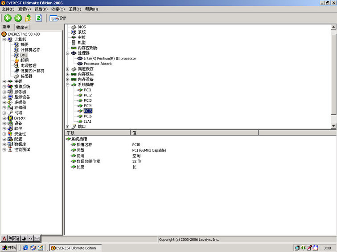The image size is (337, 252).
Task: Click the 字段 column header
Action: coord(98,132)
